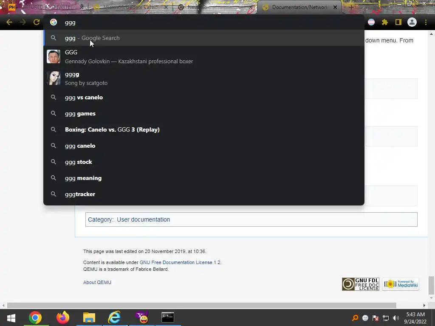435x326 pixels.
Task: Toggle the side panel icon in toolbar
Action: (x=398, y=22)
